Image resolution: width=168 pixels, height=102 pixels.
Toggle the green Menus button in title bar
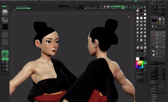point(136,1)
